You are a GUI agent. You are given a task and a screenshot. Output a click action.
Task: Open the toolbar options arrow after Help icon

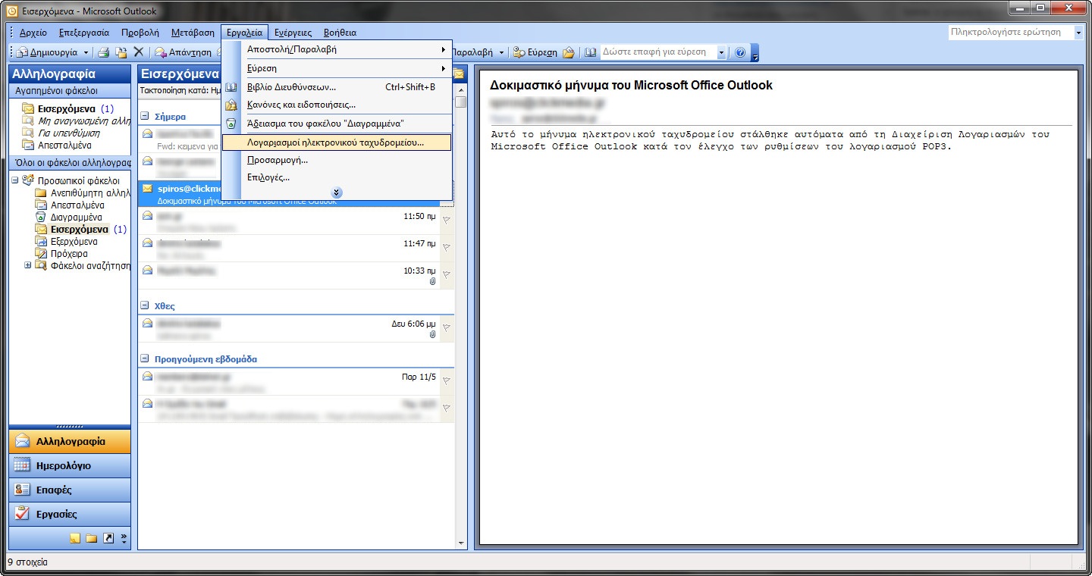[x=755, y=53]
